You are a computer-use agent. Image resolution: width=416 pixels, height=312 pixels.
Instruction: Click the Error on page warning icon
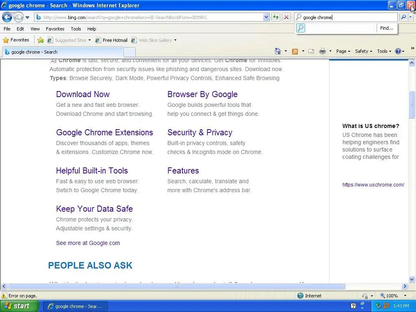point(4,296)
